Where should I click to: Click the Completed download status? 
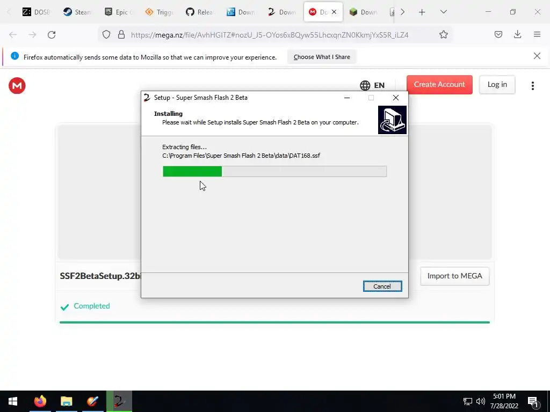click(85, 306)
